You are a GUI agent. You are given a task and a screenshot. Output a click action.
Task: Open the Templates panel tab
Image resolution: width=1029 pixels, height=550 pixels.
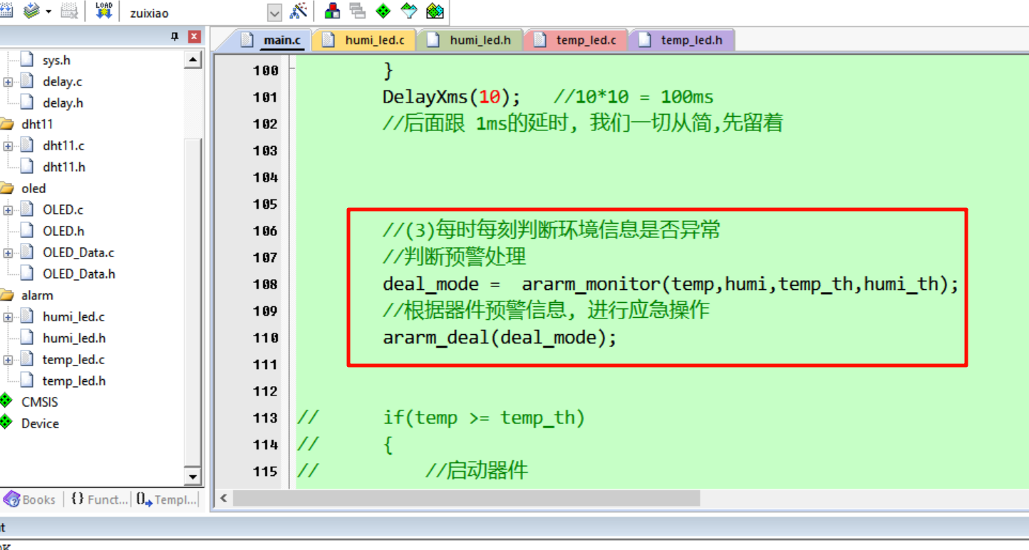[166, 499]
